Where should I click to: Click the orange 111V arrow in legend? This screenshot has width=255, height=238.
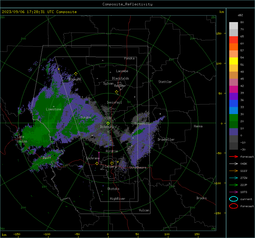pyautogui.click(x=233, y=171)
